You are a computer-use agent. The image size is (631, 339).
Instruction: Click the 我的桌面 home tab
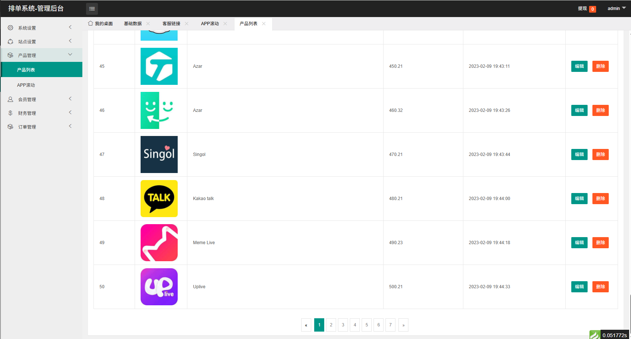click(x=101, y=24)
